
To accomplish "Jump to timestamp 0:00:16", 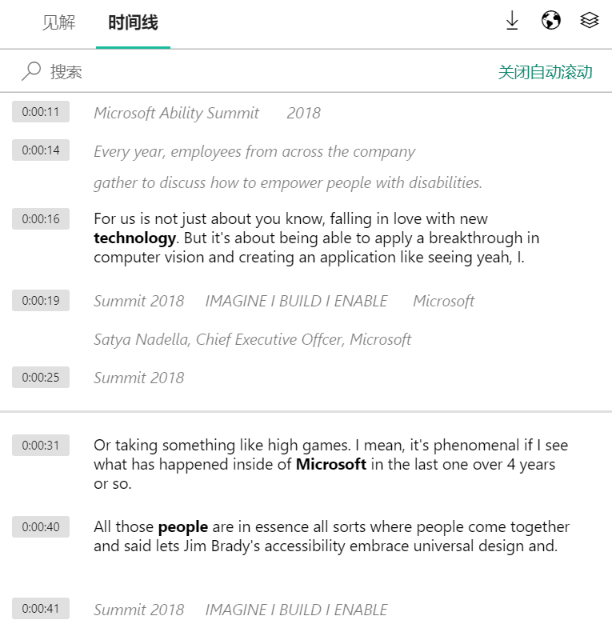I will 41,219.
